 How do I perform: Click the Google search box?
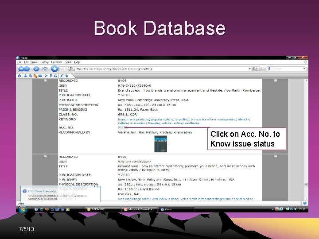pos(287,69)
